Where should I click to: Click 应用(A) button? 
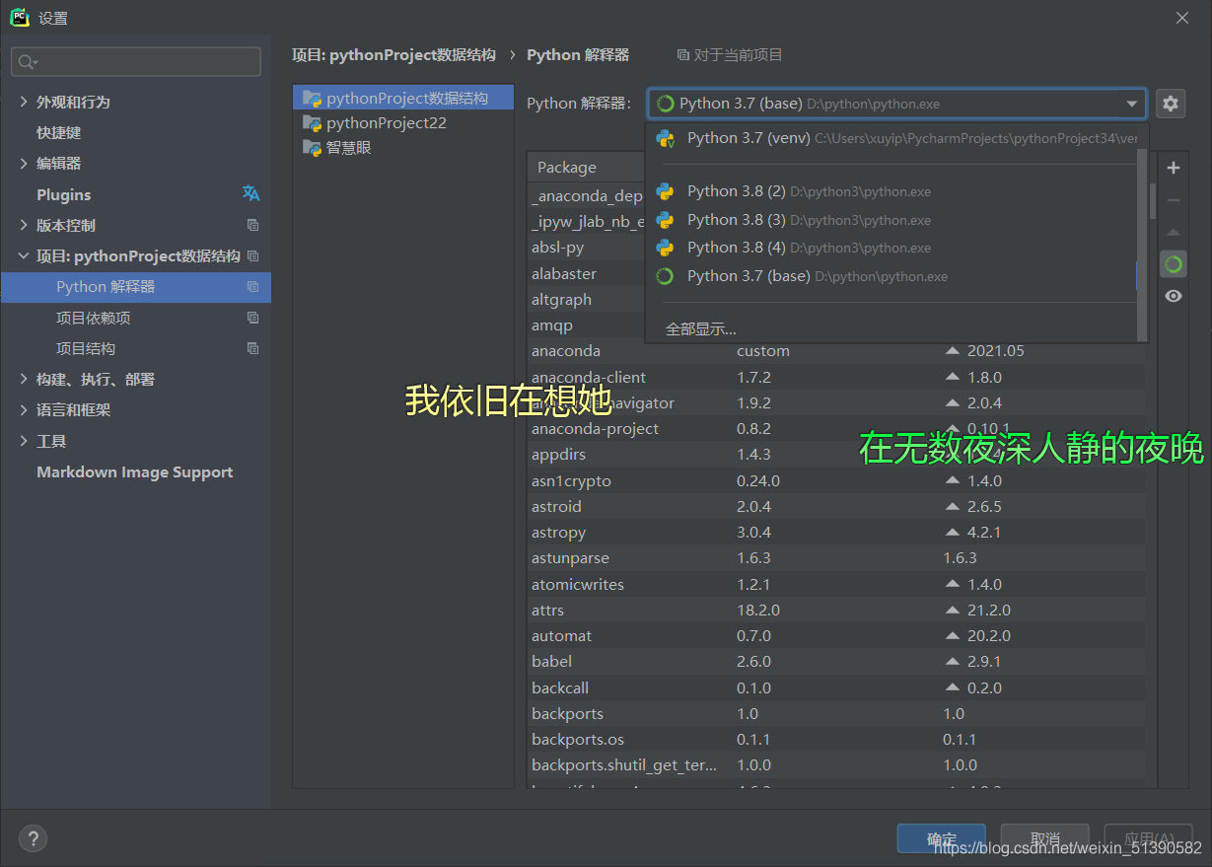[1149, 838]
